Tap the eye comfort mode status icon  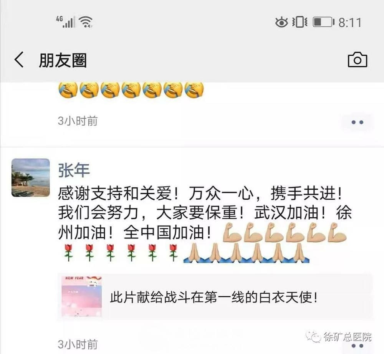point(281,22)
